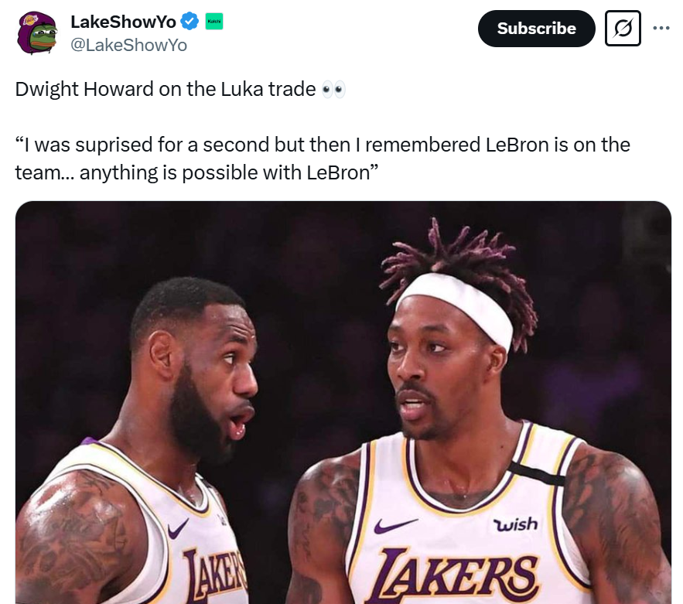Open the LakeShowYo display name link

[123, 22]
